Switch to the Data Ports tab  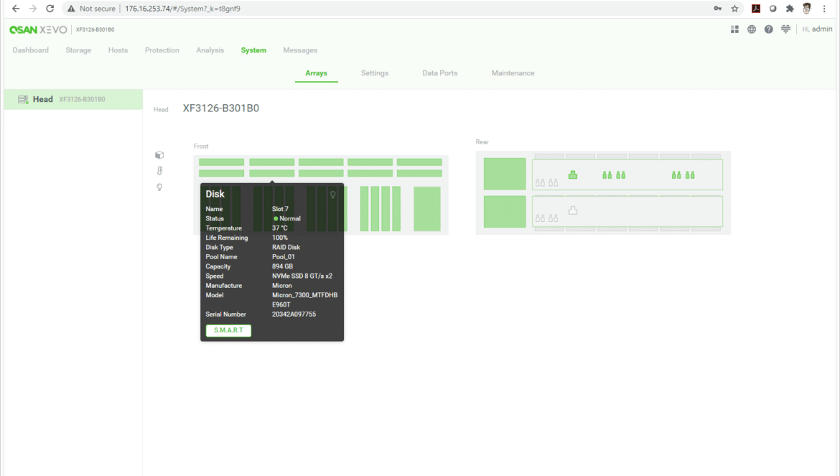[440, 73]
